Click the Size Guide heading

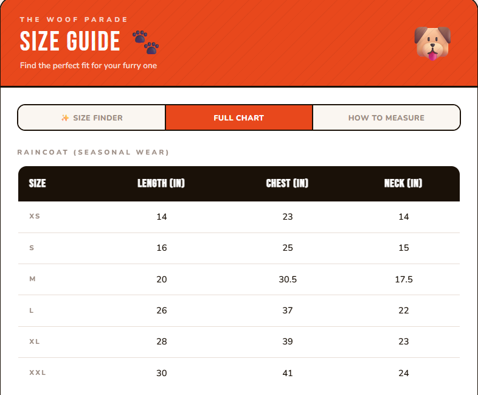[70, 41]
